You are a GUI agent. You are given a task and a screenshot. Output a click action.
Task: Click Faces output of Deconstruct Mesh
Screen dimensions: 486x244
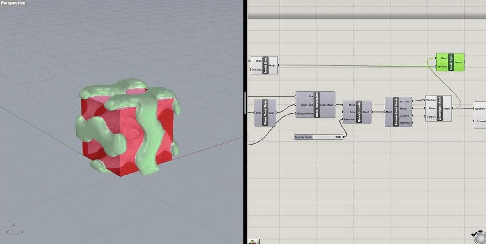403,108
